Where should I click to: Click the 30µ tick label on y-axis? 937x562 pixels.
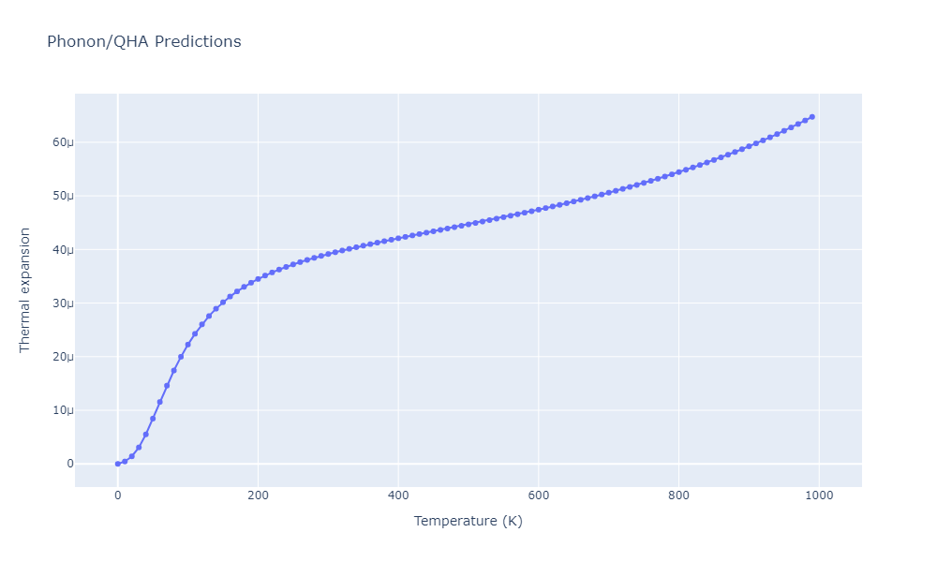pyautogui.click(x=63, y=303)
